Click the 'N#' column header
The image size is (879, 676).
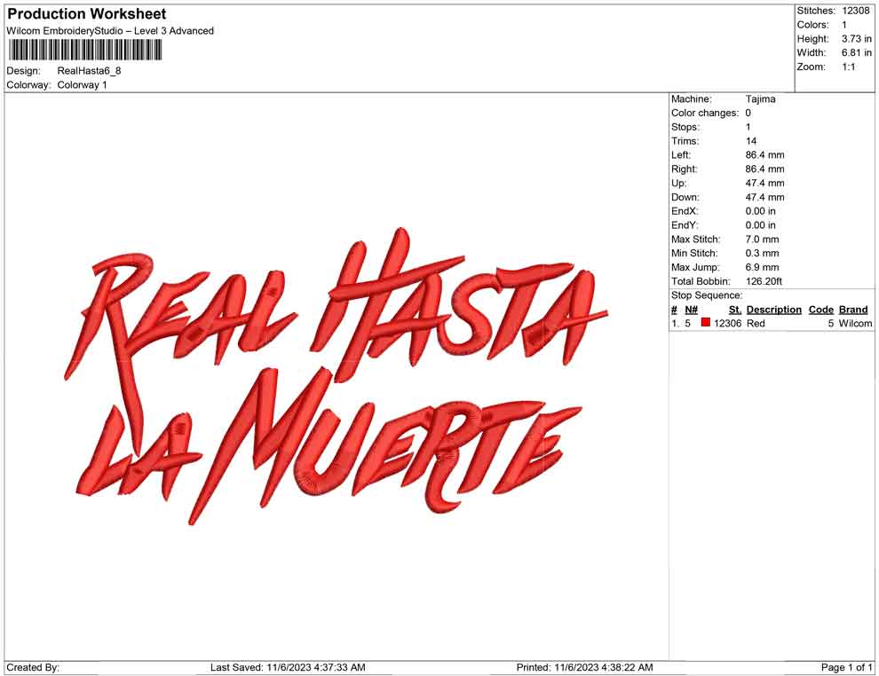(x=691, y=310)
